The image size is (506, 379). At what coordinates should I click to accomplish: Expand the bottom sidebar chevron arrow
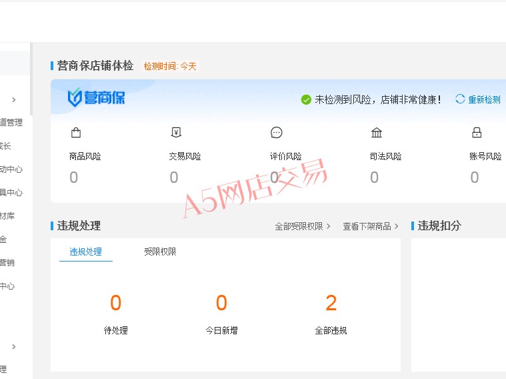pos(14,346)
